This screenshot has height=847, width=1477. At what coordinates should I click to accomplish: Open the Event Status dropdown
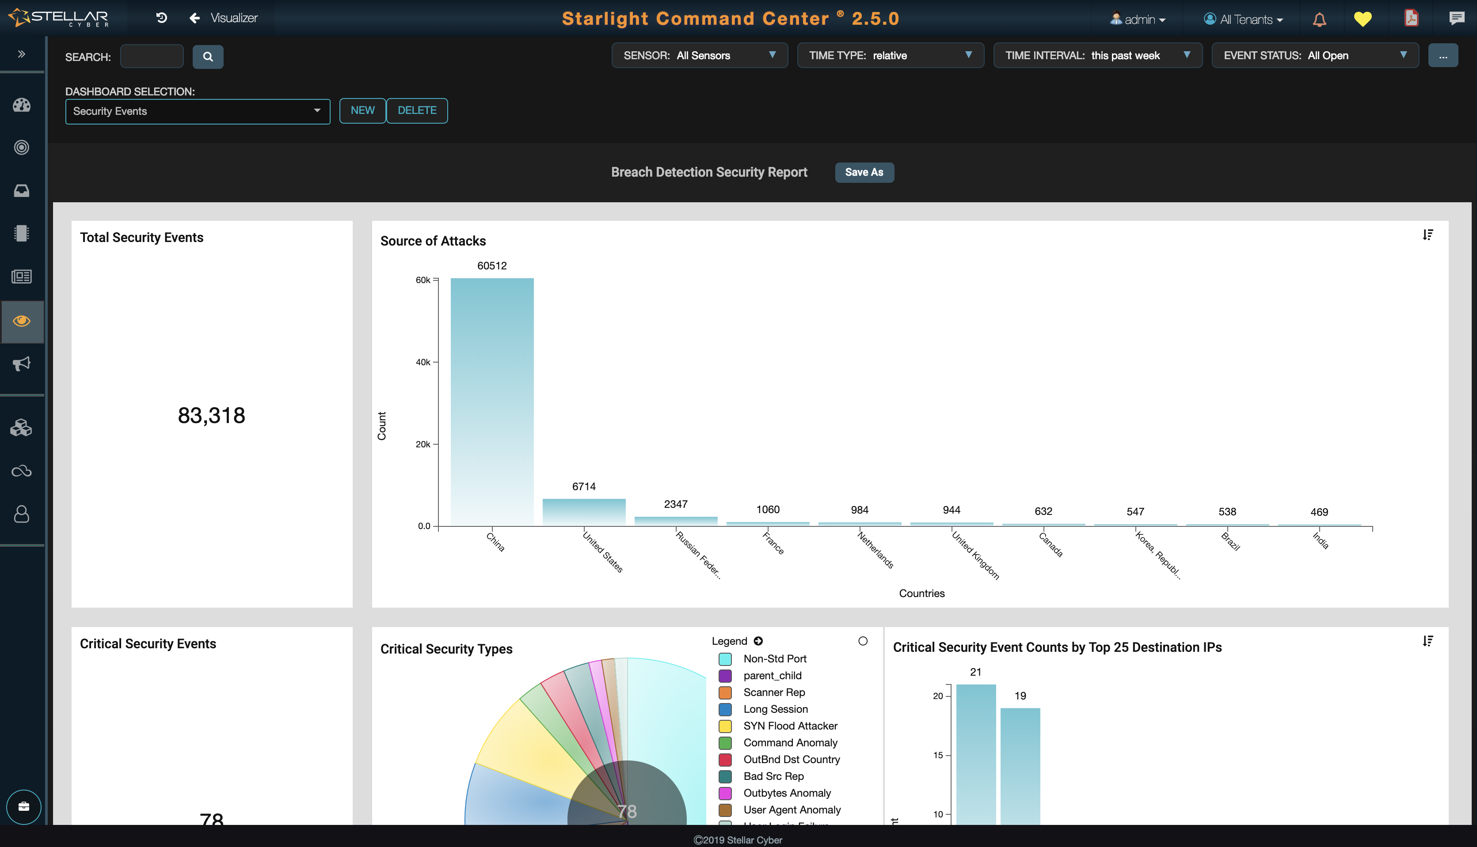click(x=1314, y=55)
